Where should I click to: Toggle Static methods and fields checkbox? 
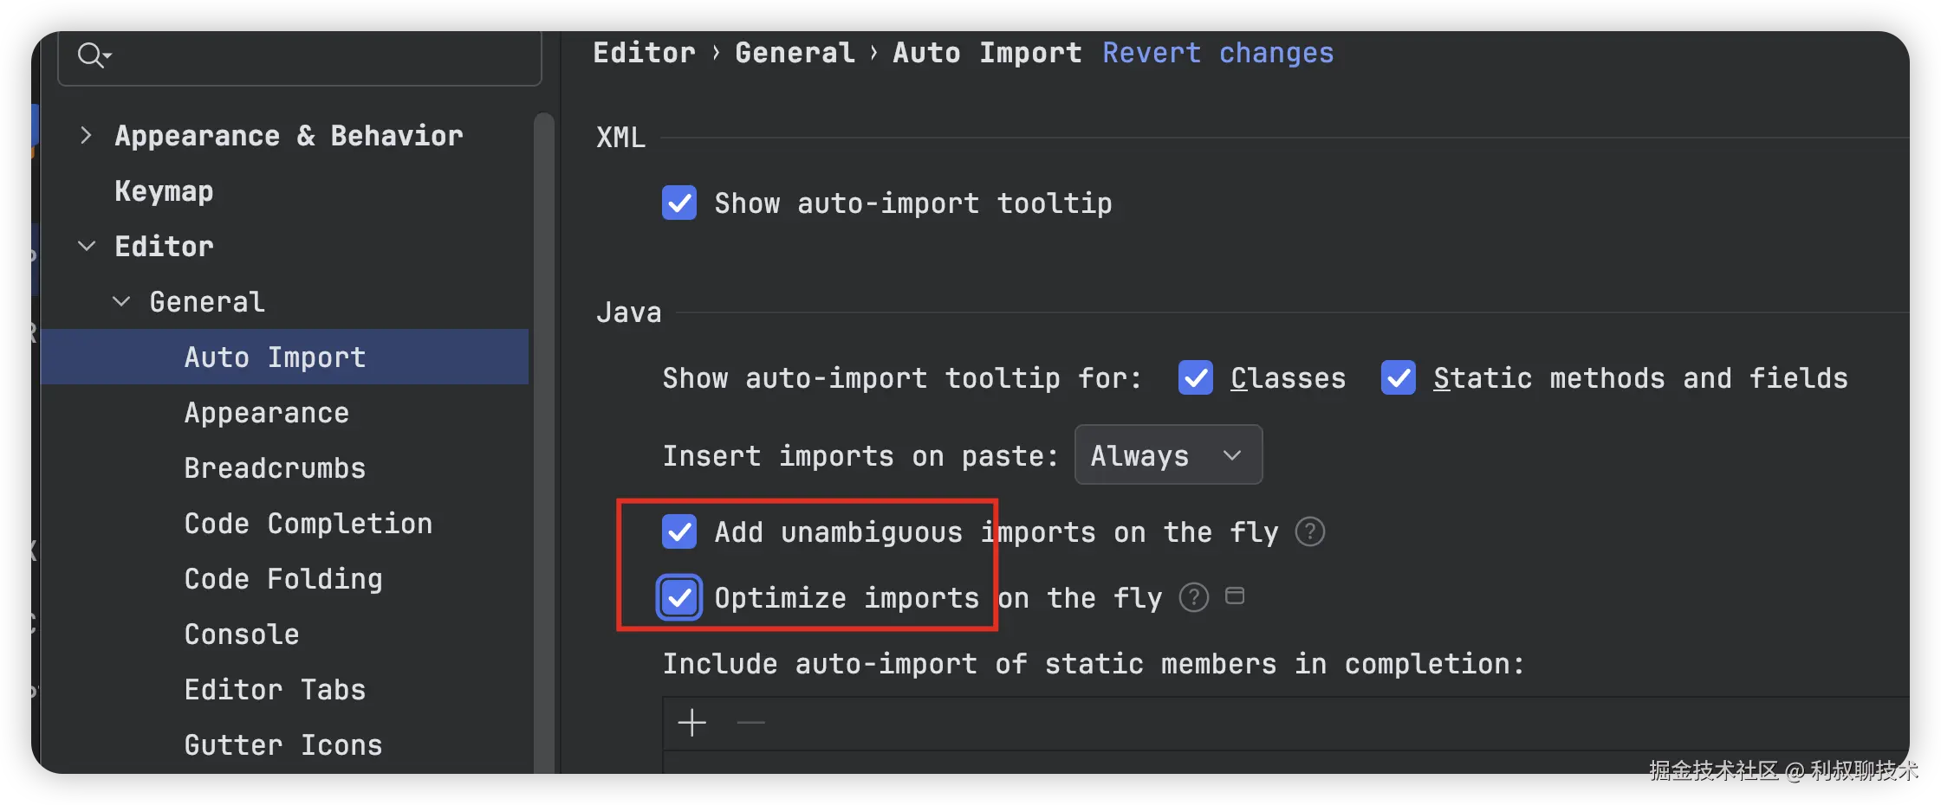(x=1399, y=378)
